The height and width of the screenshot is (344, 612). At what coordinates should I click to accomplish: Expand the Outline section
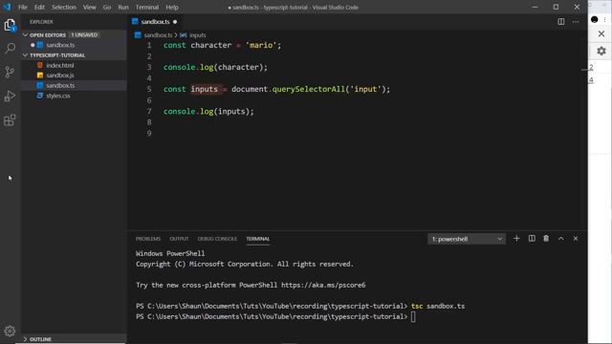[x=26, y=339]
